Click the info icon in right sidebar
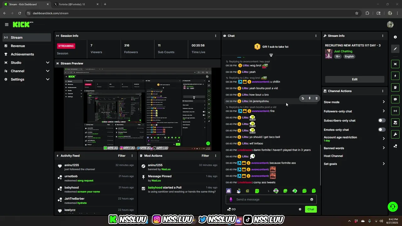402x226 pixels. pos(395,37)
